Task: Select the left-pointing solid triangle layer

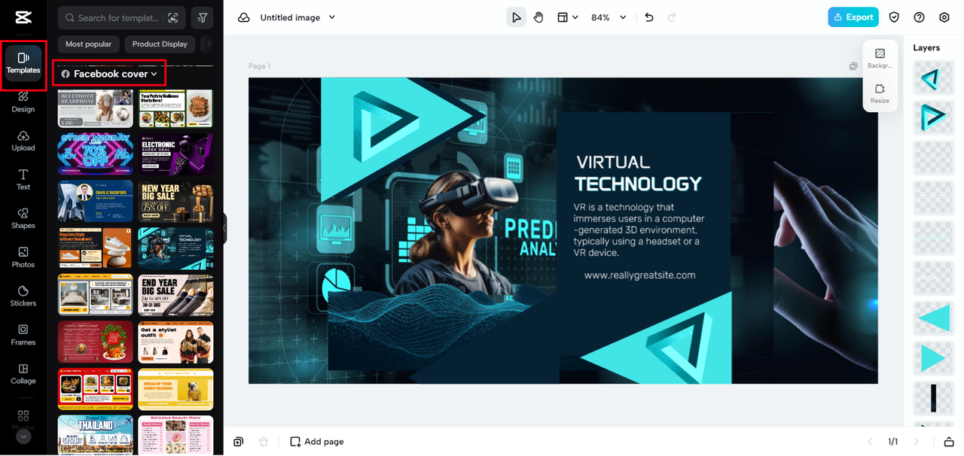Action: [x=934, y=318]
